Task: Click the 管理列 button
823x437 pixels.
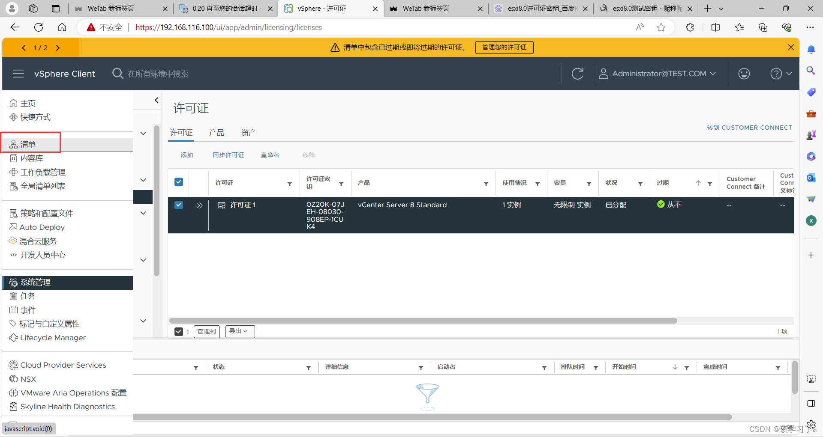Action: pos(207,331)
